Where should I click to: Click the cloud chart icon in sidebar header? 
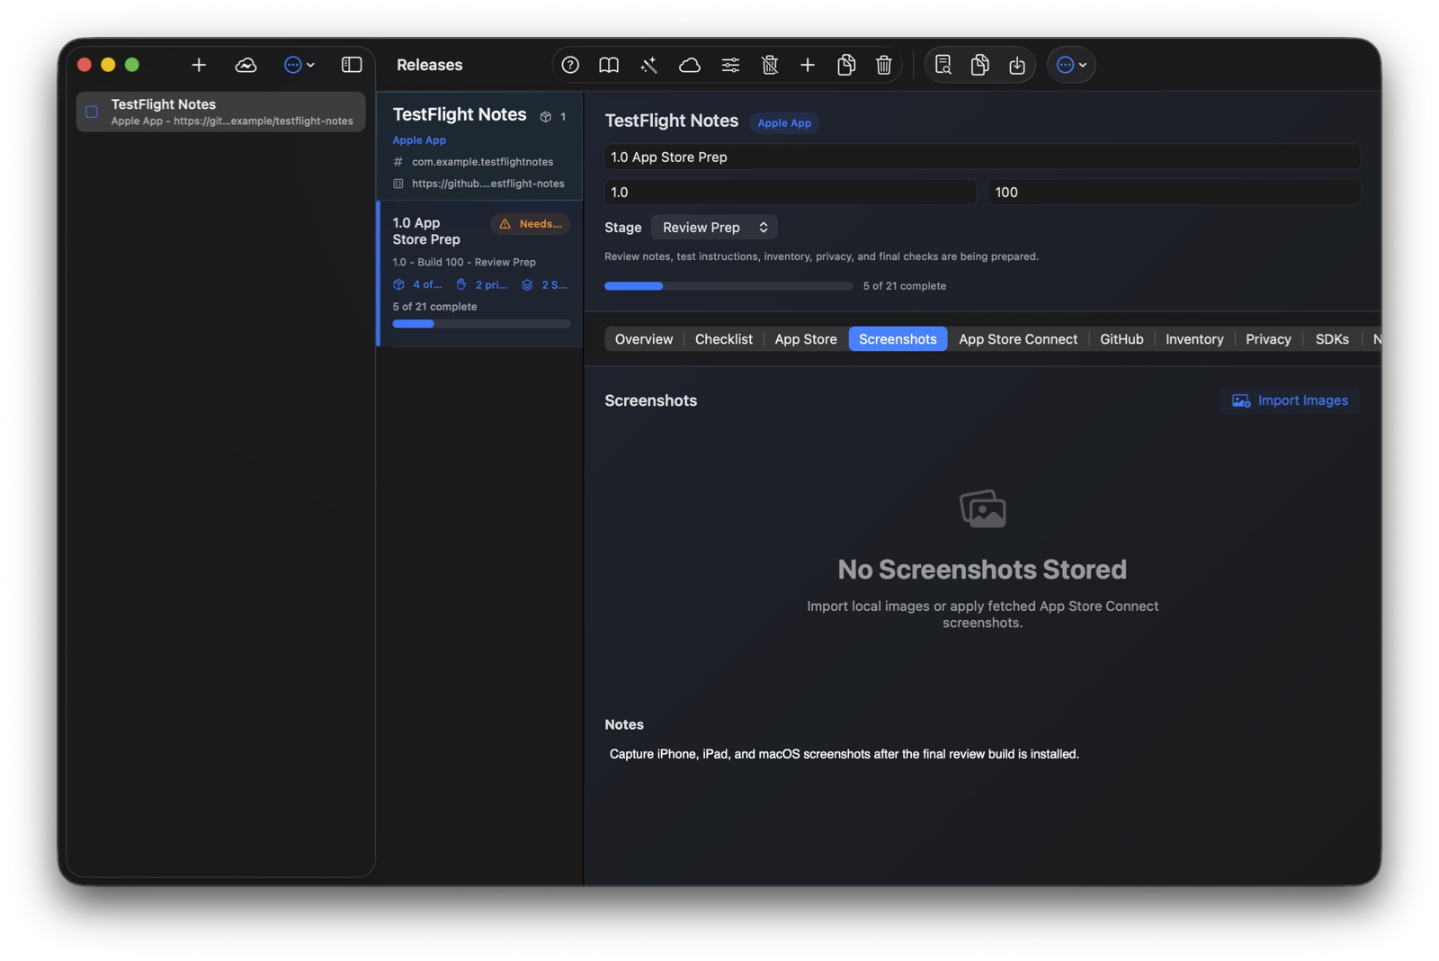(x=246, y=65)
